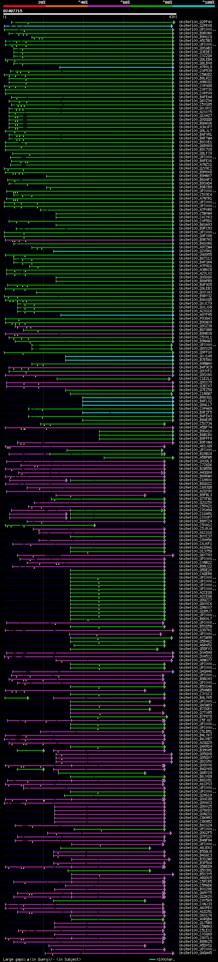Select label UniRef100_Q8LBV8
This screenshot has height=962, width=218.
pos(196,63)
